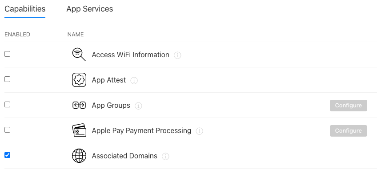This screenshot has height=169, width=377.
Task: Show info for App Groups capability
Action: point(138,106)
